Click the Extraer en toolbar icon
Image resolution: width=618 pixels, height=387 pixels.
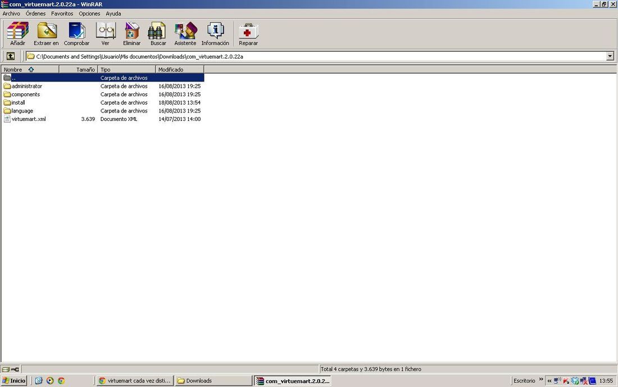tap(47, 34)
